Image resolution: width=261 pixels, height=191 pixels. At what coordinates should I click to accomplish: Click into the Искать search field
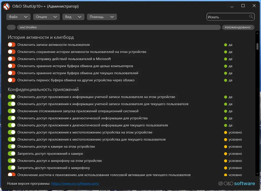227,17
